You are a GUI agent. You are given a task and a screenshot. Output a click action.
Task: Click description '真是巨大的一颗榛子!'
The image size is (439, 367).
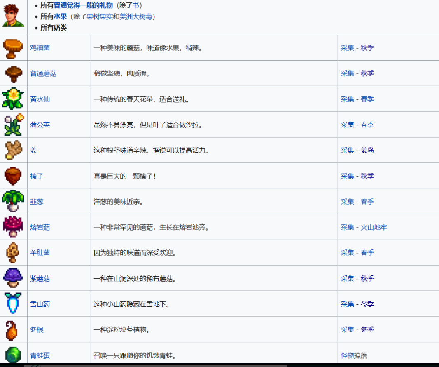pos(125,176)
